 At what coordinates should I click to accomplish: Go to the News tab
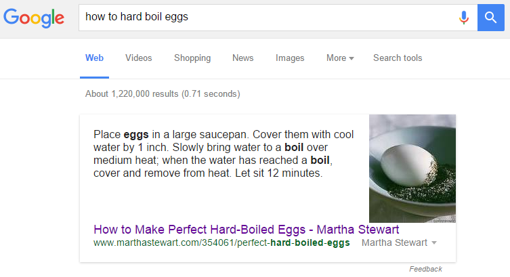pyautogui.click(x=243, y=58)
